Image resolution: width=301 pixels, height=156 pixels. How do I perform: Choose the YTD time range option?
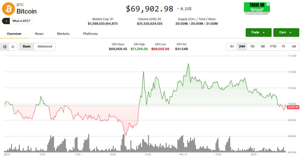(x=273, y=46)
